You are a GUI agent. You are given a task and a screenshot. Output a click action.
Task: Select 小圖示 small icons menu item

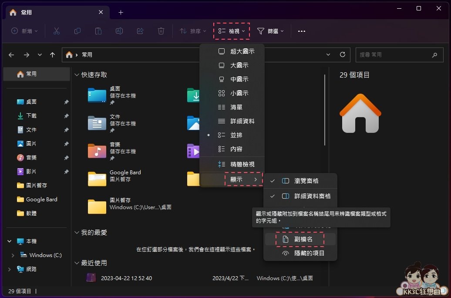coord(232,93)
